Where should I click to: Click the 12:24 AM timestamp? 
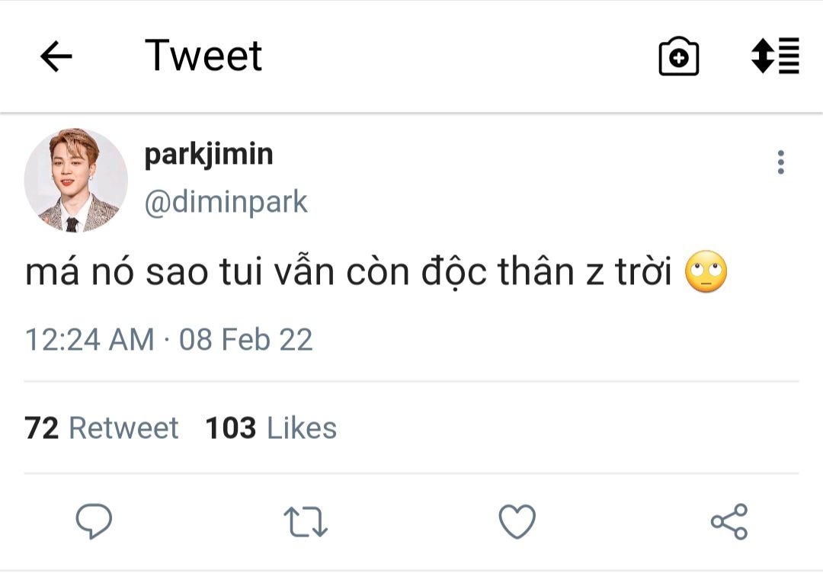click(x=89, y=339)
